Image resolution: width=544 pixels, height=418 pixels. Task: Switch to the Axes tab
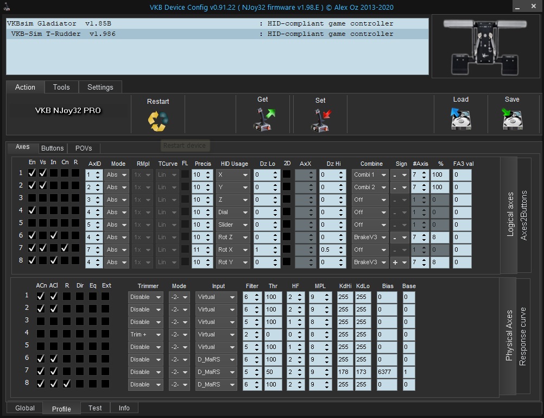tap(23, 147)
